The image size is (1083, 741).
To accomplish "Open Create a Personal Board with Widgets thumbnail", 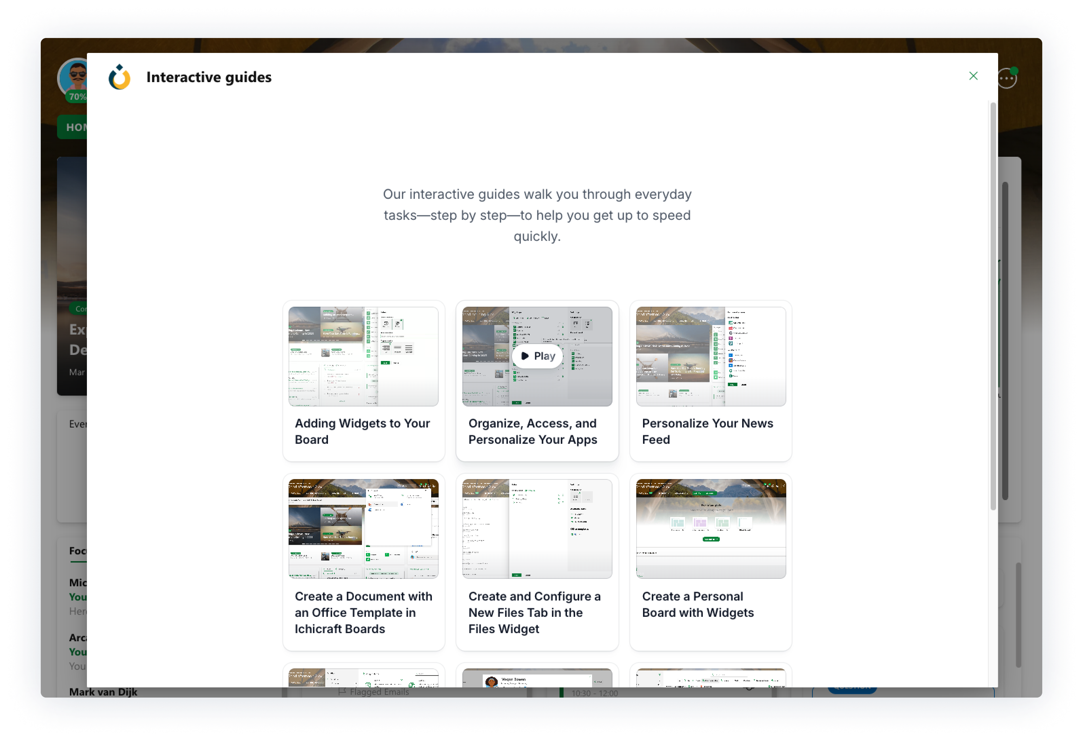I will click(711, 529).
